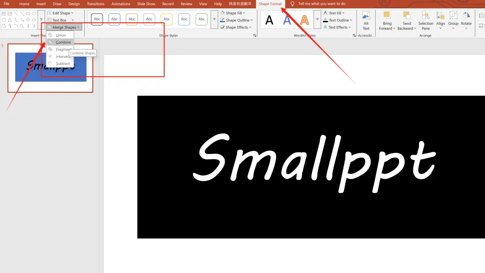
Task: Switch to the Animations ribbon tab
Action: tap(121, 4)
